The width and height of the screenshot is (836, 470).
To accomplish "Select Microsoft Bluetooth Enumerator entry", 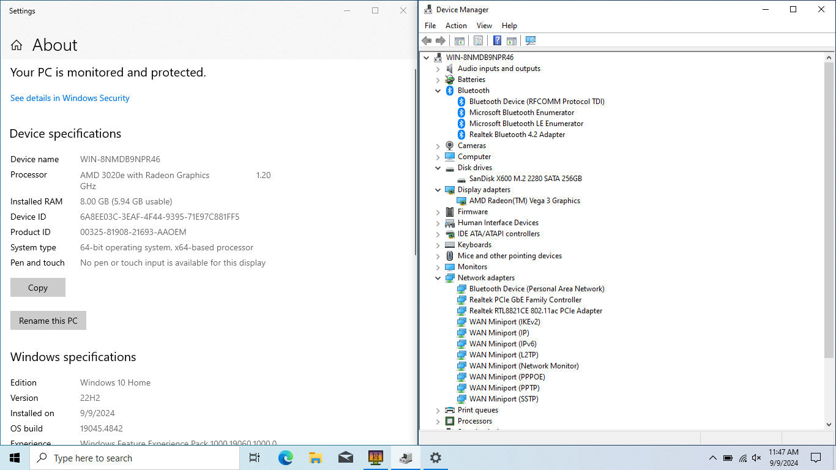I will tap(521, 113).
